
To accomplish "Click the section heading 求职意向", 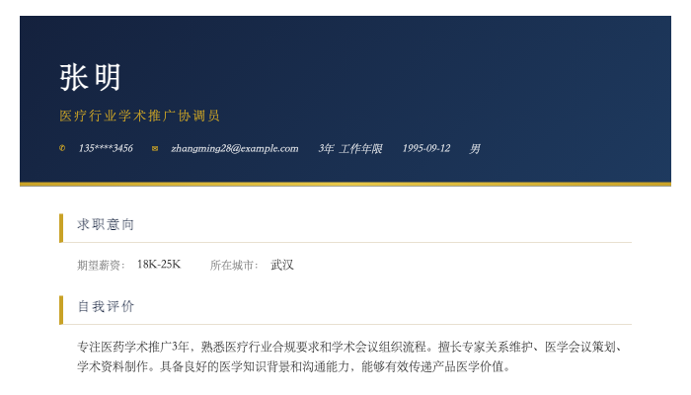I will 106,224.
